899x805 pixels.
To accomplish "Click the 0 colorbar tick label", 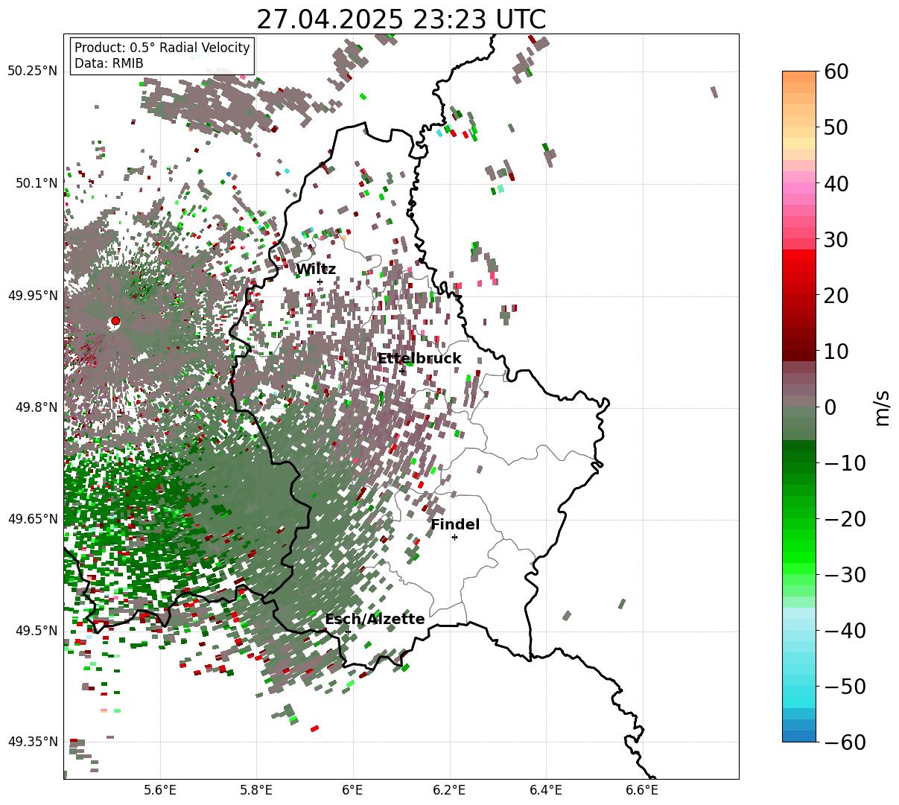I will [x=829, y=407].
